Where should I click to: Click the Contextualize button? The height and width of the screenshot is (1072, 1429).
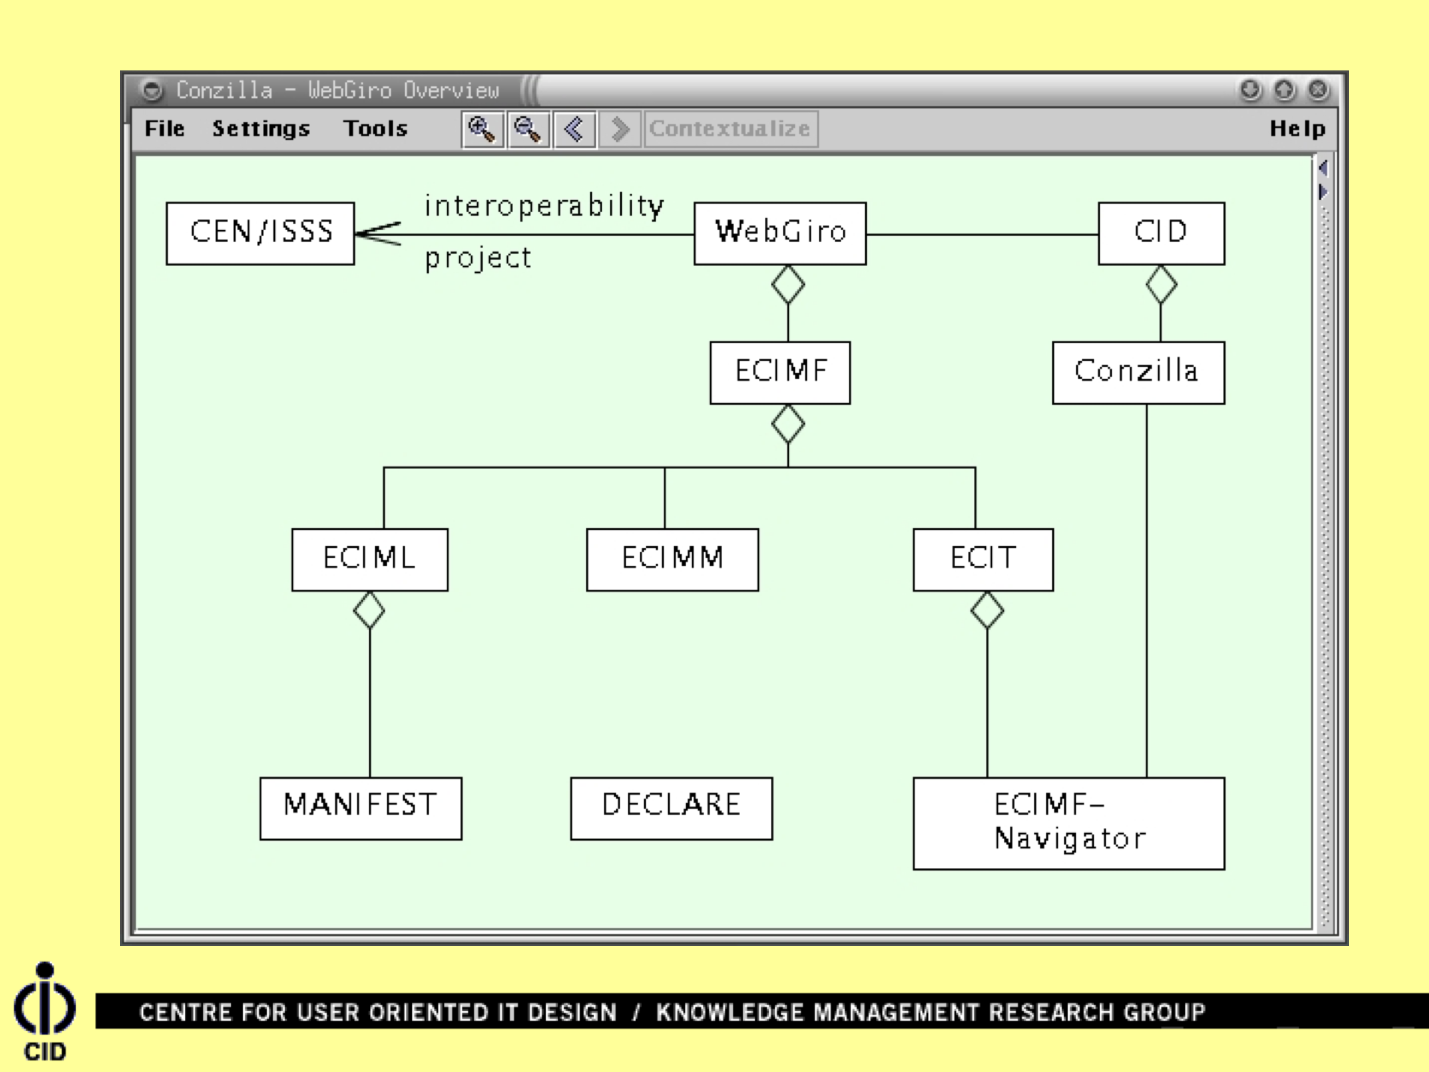point(730,129)
